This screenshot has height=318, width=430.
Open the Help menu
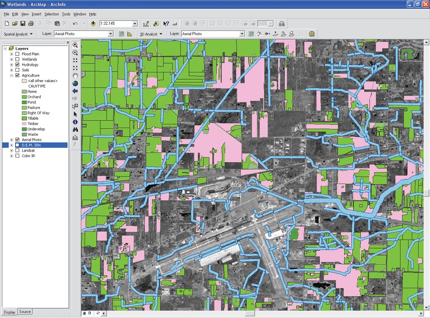(x=93, y=14)
